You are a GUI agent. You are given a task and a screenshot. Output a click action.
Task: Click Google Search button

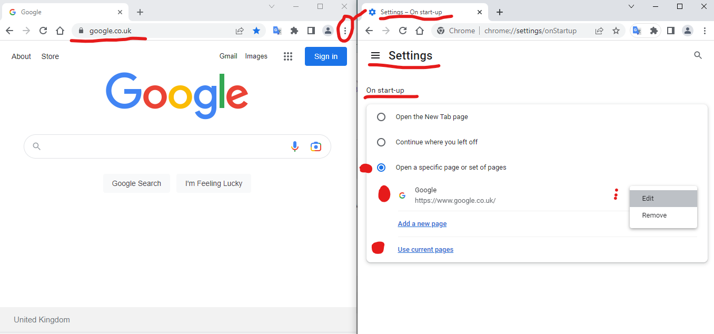[x=136, y=183]
